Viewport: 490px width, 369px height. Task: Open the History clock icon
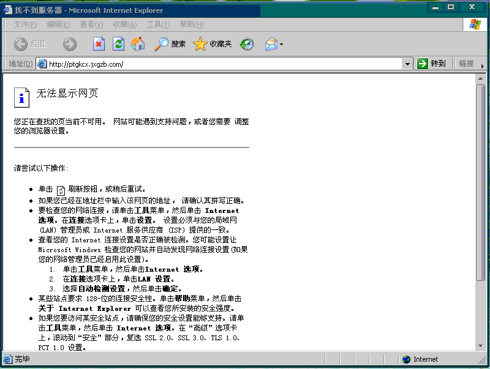247,44
